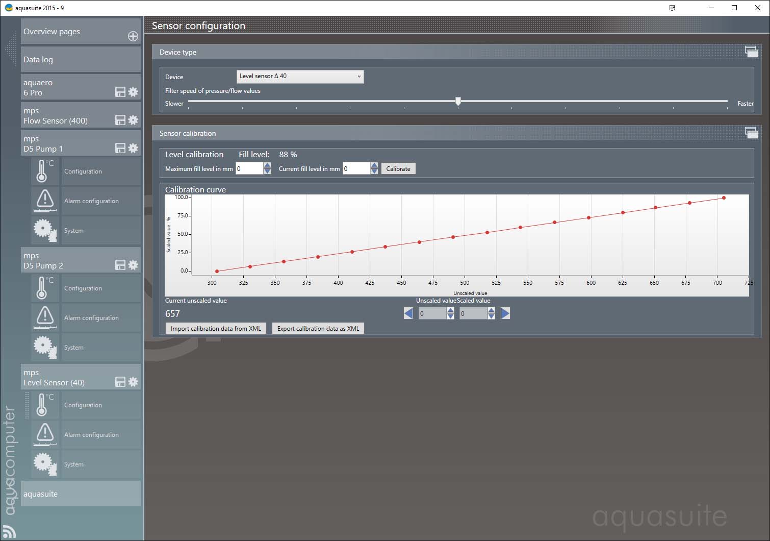
Task: Click the gear icon next to aquaero 6 Pro
Action: point(133,92)
